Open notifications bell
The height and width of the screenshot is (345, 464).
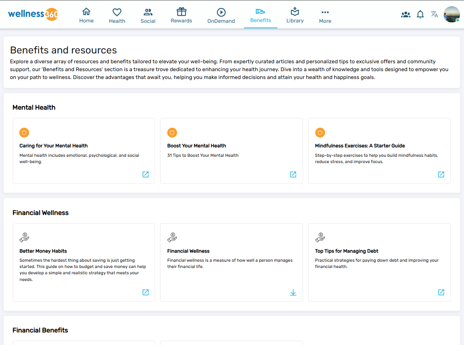tap(420, 15)
